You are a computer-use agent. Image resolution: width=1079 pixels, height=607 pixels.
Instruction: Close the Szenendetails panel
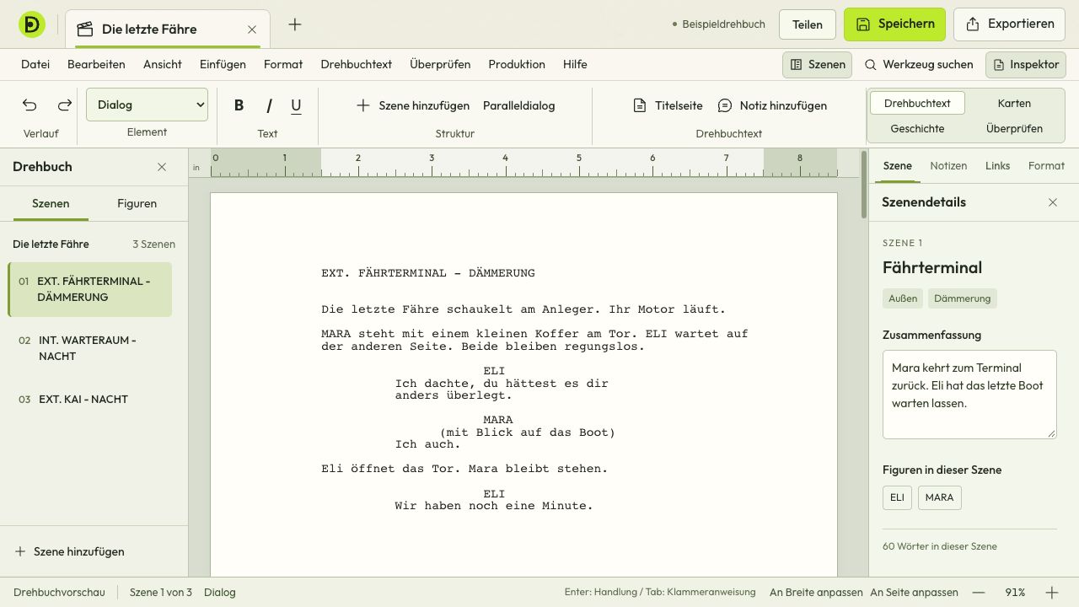click(1053, 202)
